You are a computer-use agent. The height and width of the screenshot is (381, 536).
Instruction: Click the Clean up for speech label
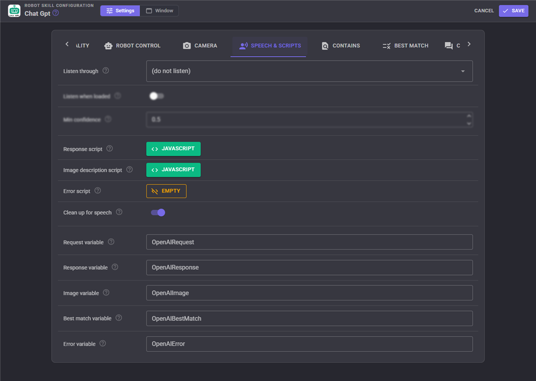[87, 212]
